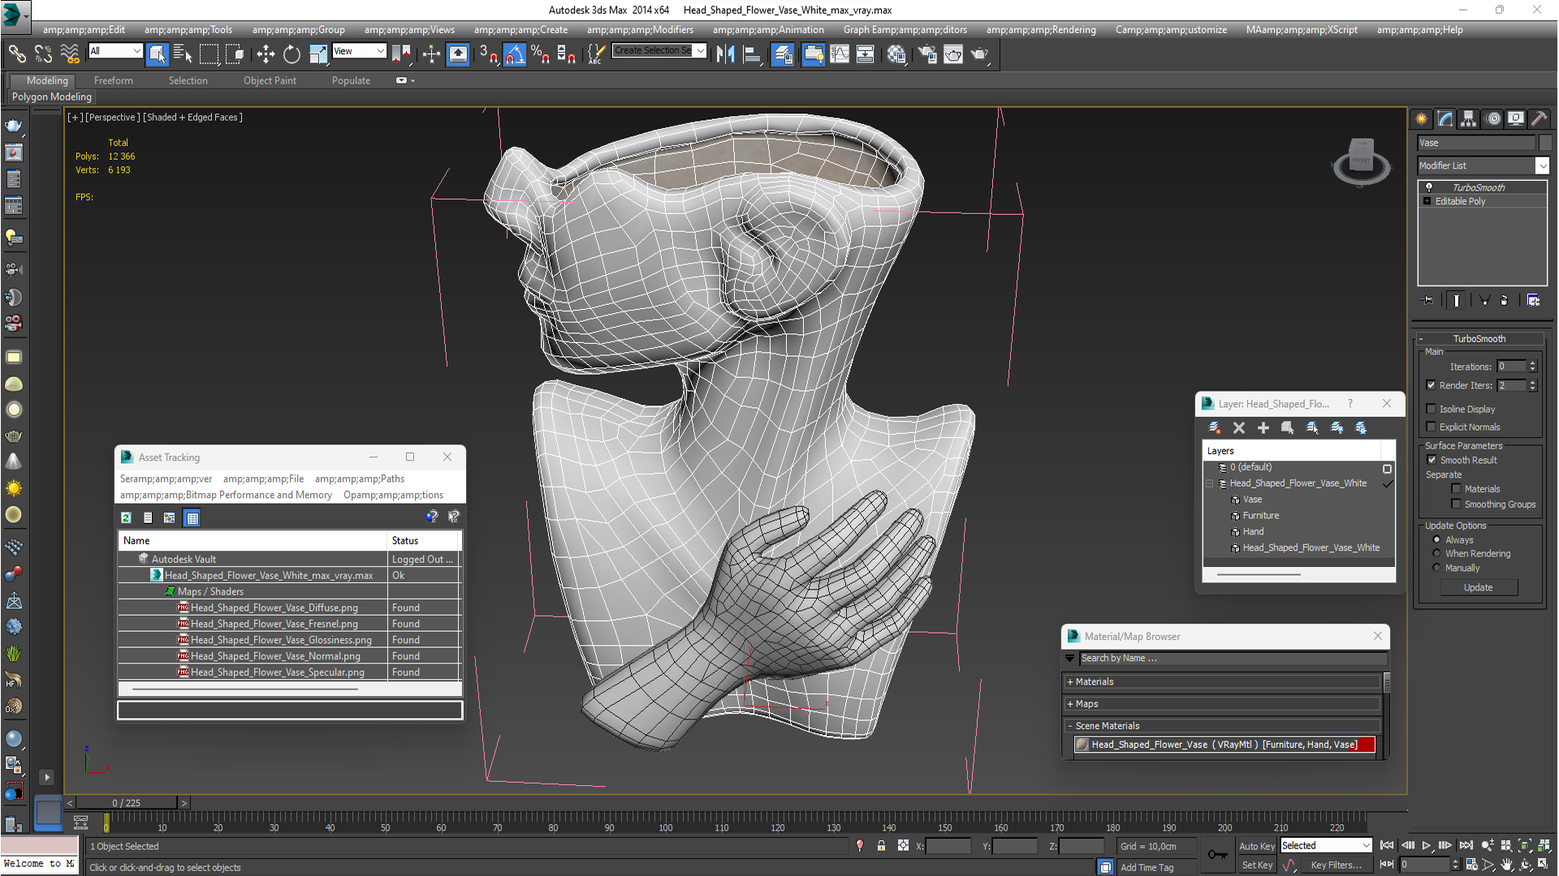Enable the Explicit Normals checkbox
The height and width of the screenshot is (876, 1559).
(x=1432, y=427)
